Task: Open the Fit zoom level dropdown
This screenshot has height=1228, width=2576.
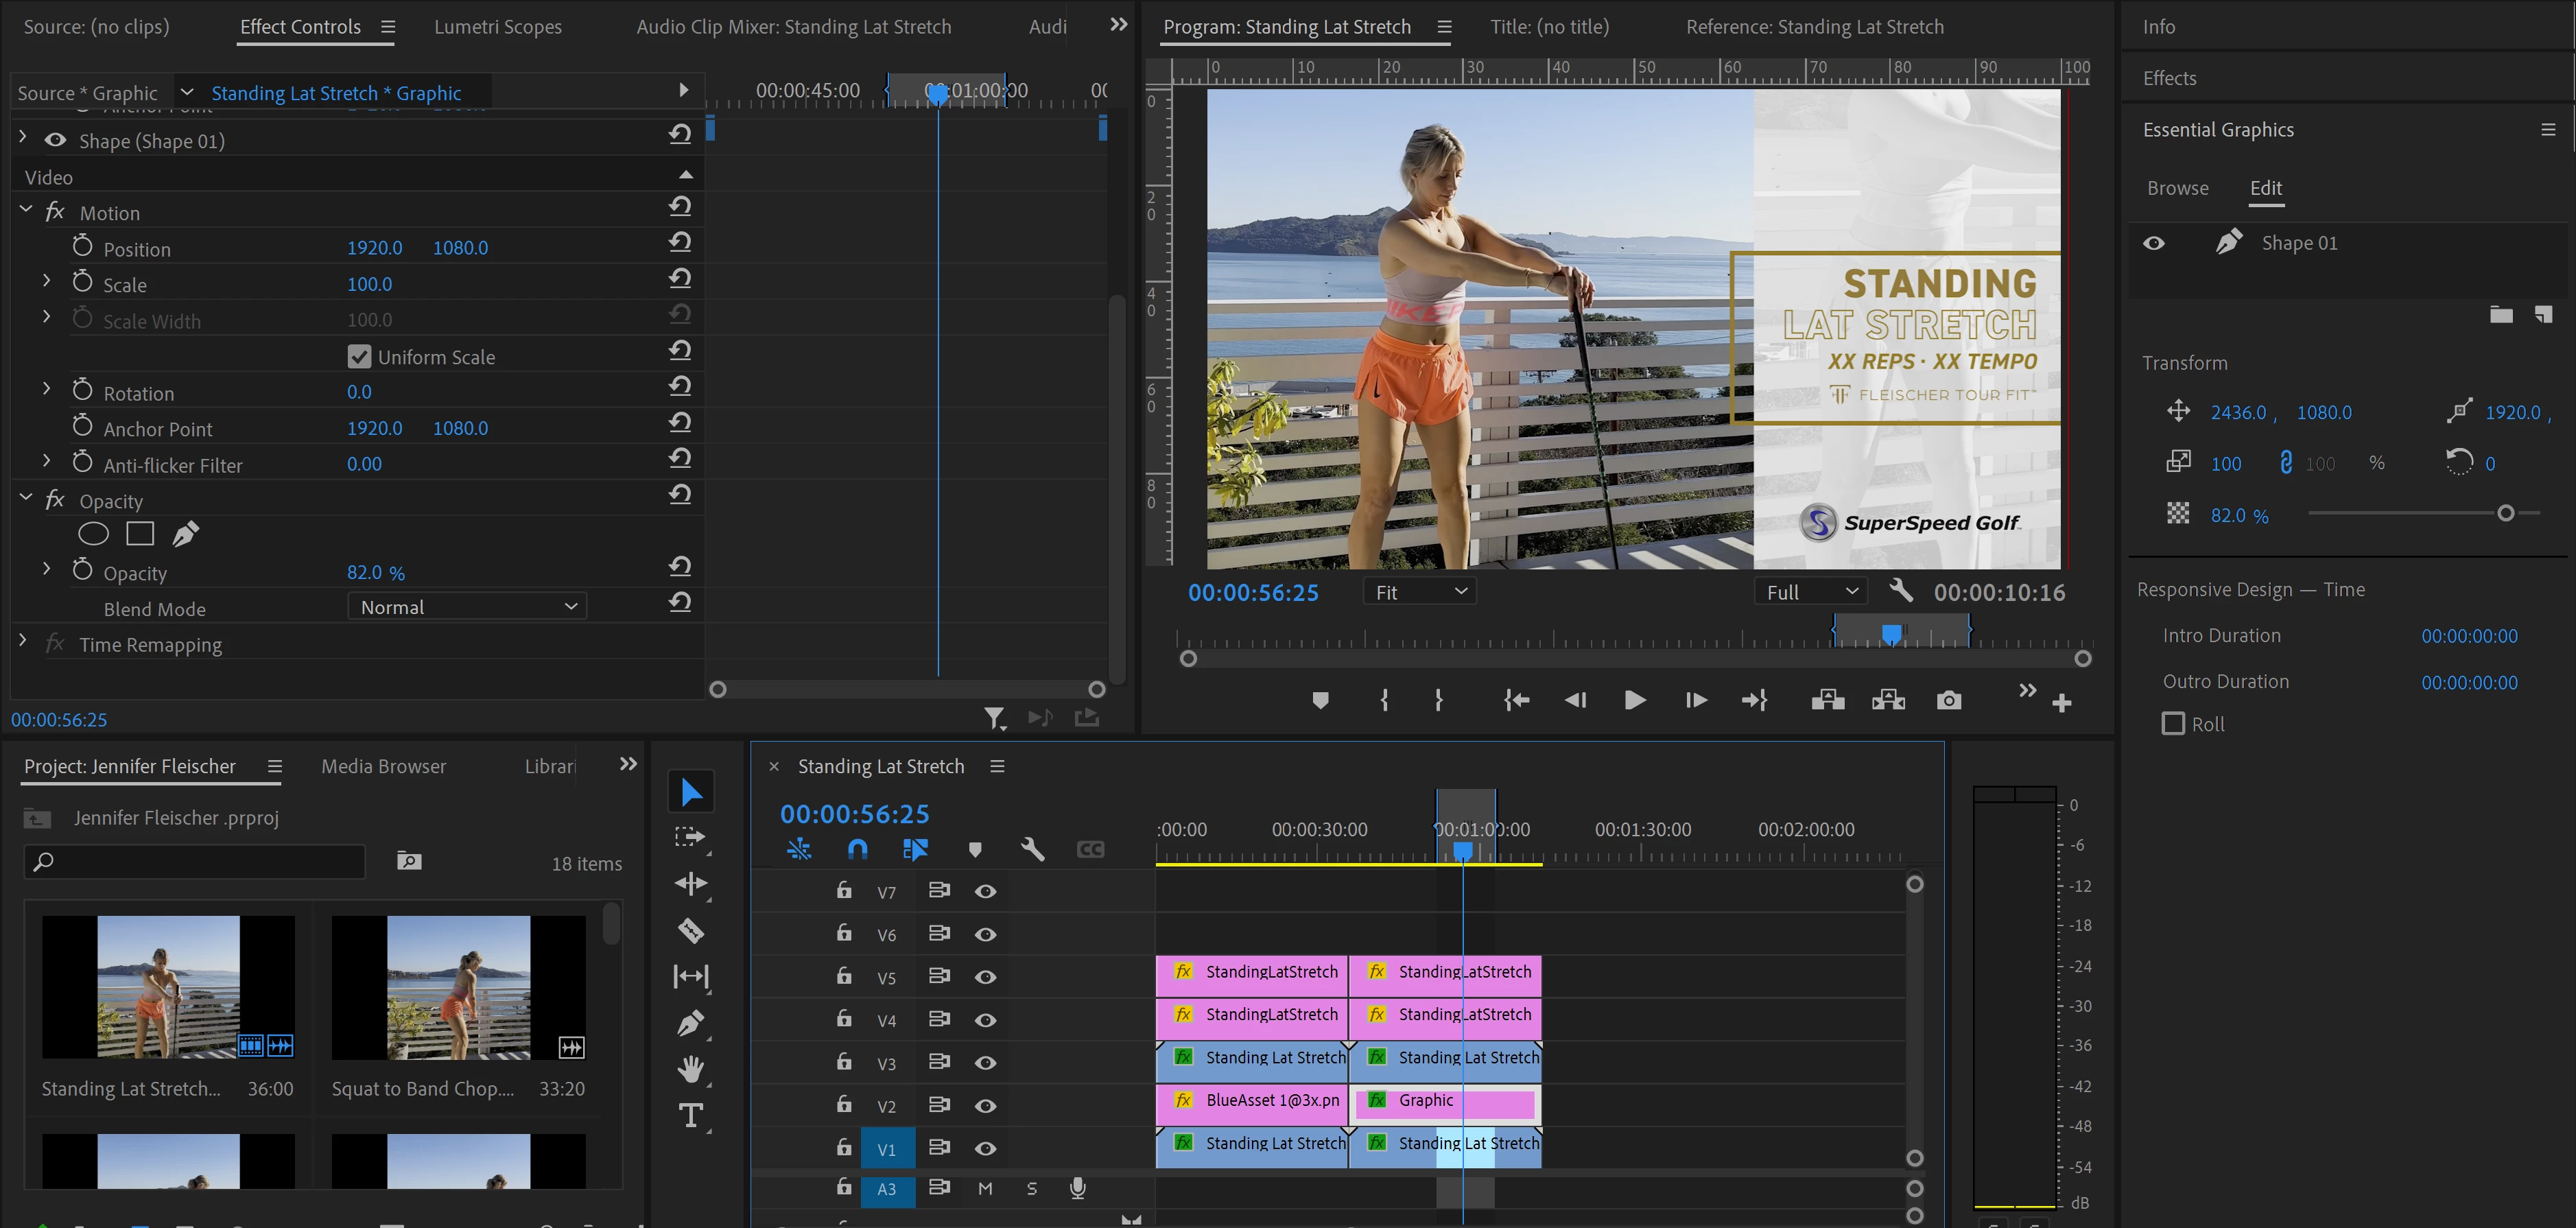Action: [x=1419, y=592]
